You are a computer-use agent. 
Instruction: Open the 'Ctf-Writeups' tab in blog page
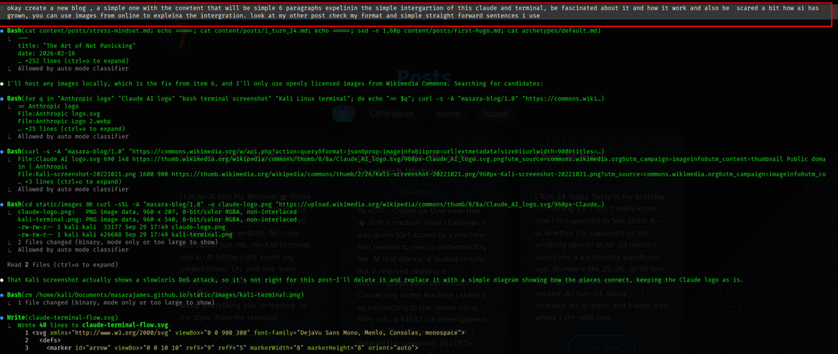[x=391, y=114]
